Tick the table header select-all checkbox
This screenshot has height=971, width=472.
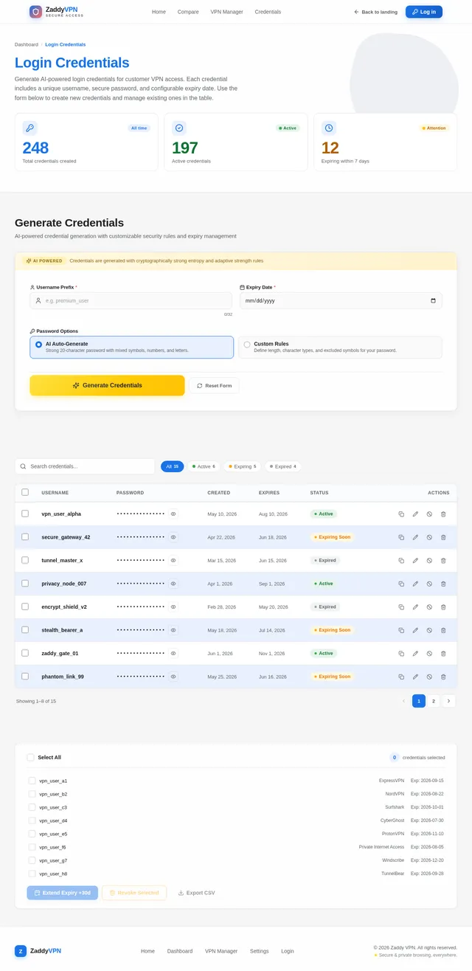25,492
